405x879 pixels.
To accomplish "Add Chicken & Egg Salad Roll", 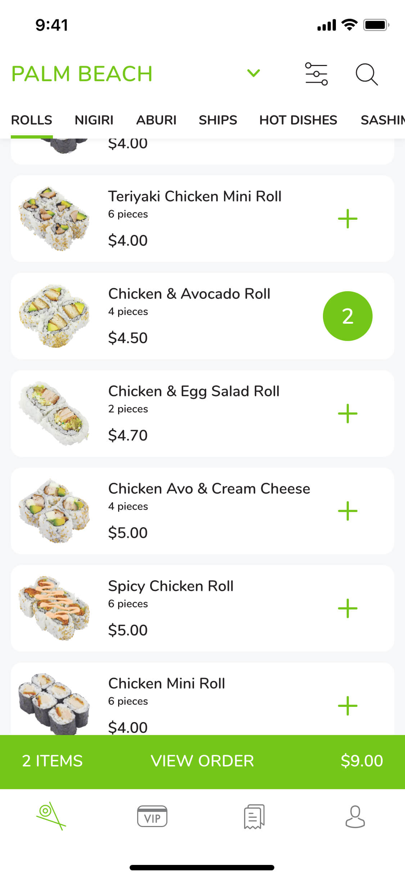I will [x=347, y=414].
